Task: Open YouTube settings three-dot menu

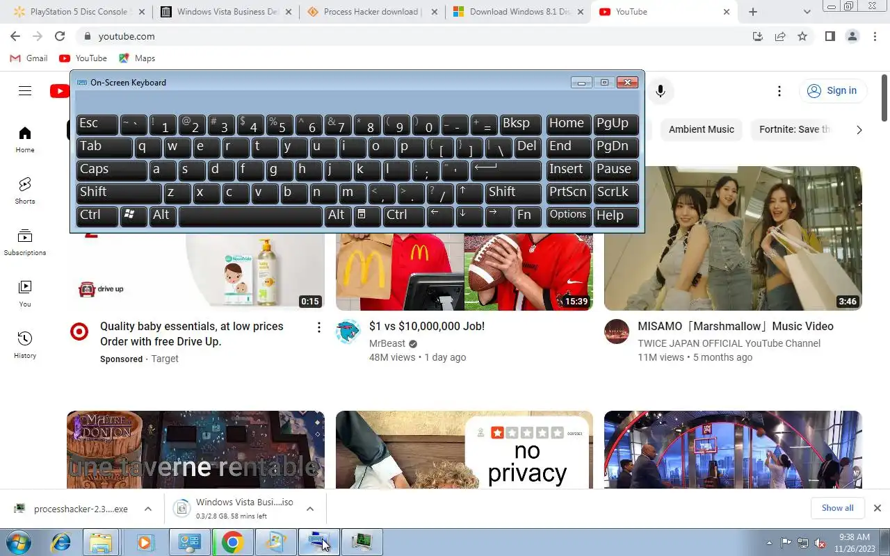Action: tap(779, 91)
